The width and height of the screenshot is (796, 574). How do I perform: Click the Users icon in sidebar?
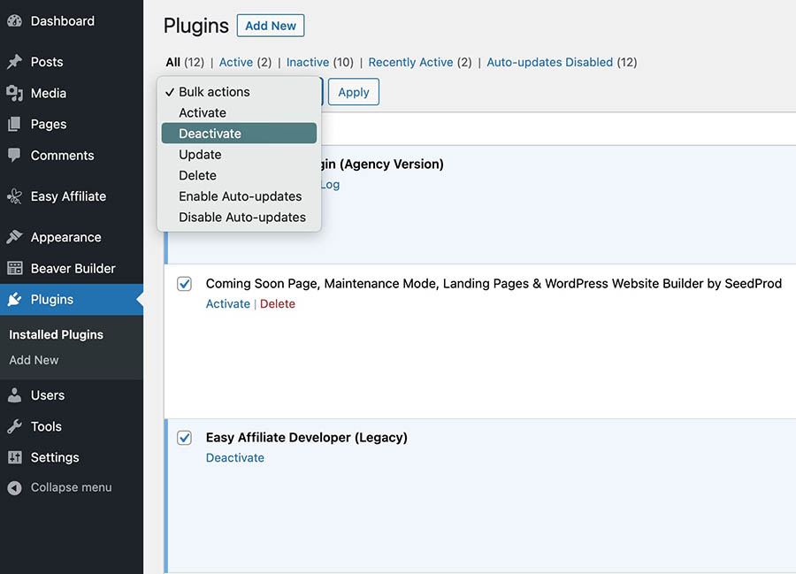pos(14,395)
